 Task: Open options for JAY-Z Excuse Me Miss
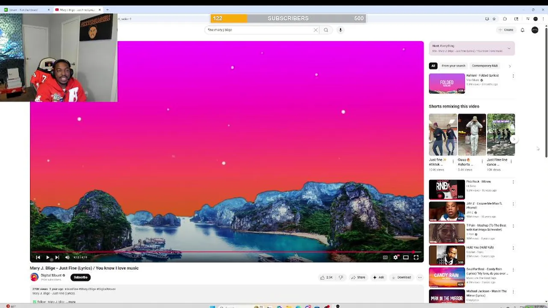[x=513, y=204]
